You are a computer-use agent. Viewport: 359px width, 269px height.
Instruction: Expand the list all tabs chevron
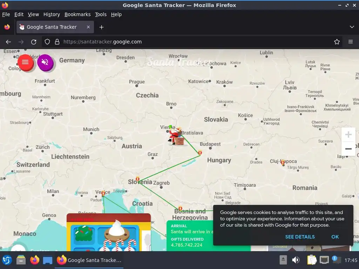[352, 27]
